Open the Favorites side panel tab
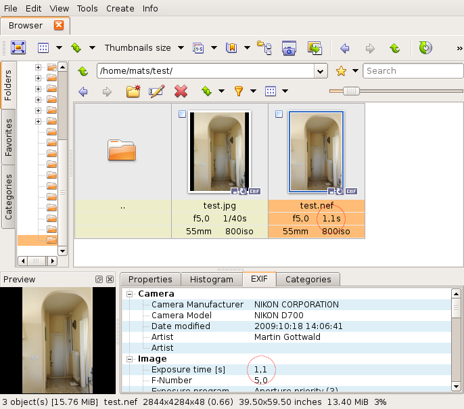This screenshot has width=464, height=409. [x=8, y=137]
